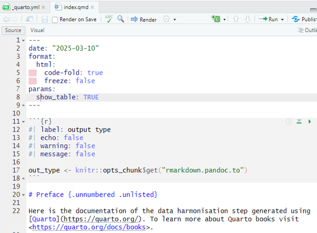
Task: Open find and replace magnifier
Action: click(121, 20)
